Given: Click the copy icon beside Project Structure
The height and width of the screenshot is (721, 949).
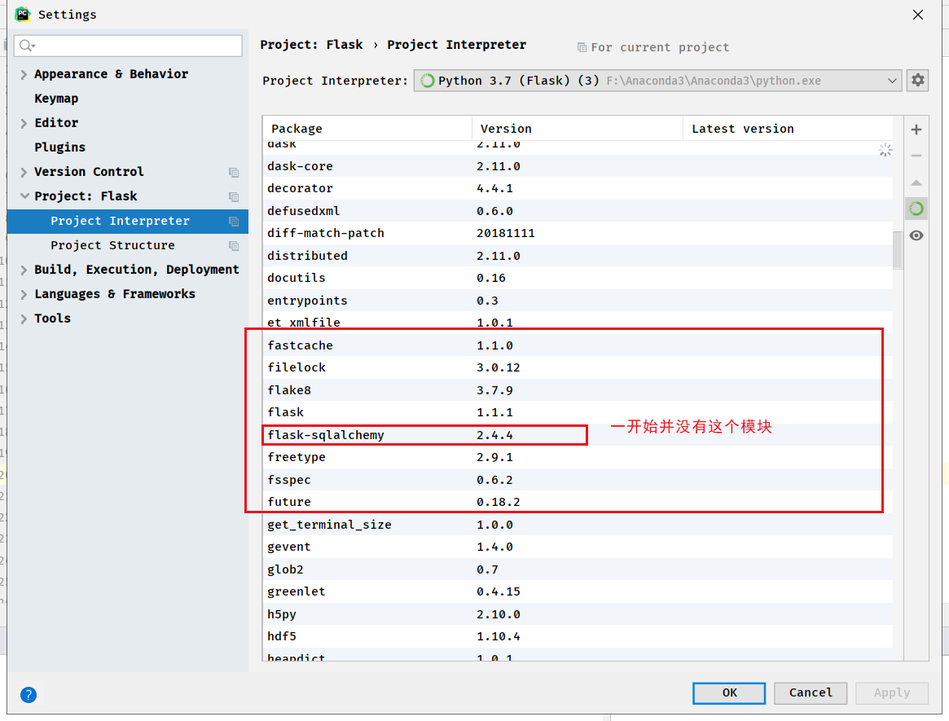Looking at the screenshot, I should pos(234,246).
